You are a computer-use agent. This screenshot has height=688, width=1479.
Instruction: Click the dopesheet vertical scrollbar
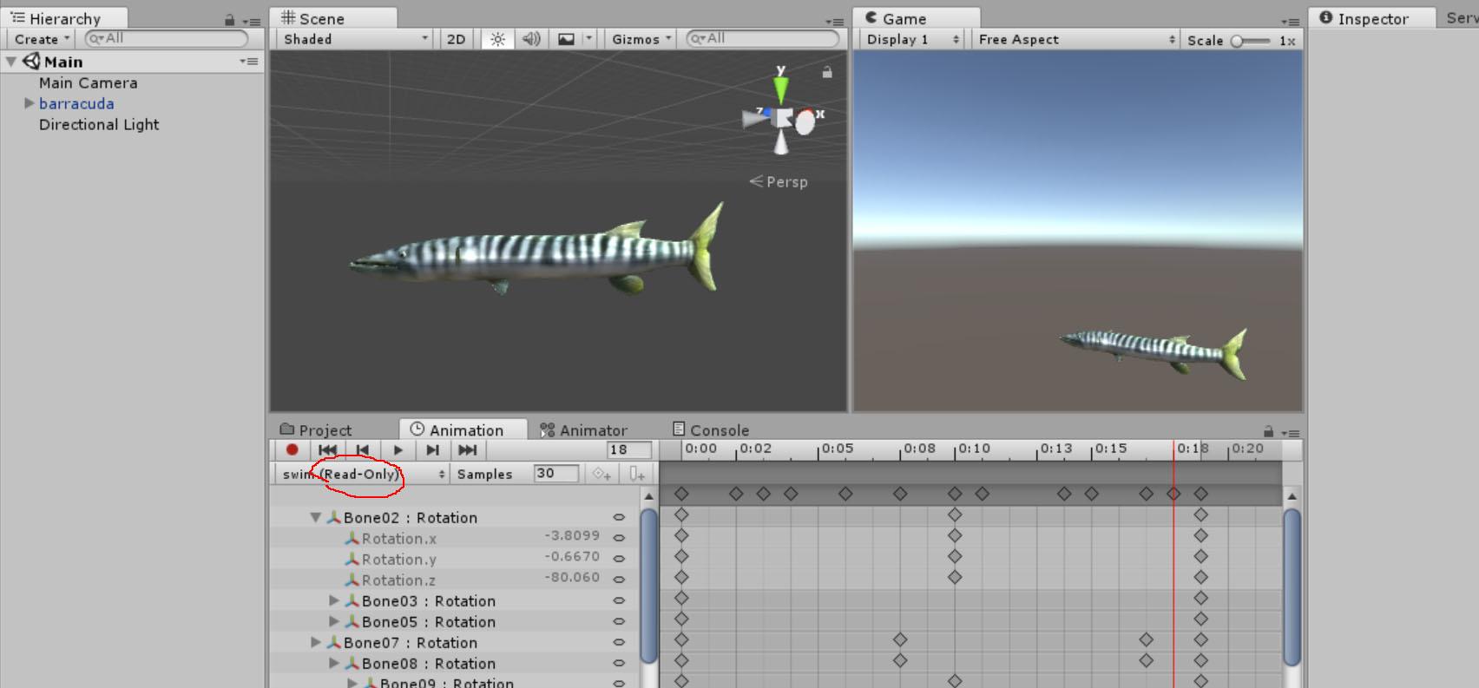[x=1292, y=586]
